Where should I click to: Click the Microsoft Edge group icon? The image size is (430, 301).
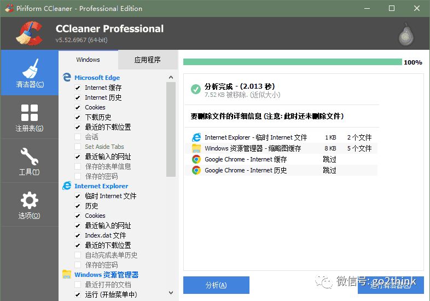pos(67,77)
